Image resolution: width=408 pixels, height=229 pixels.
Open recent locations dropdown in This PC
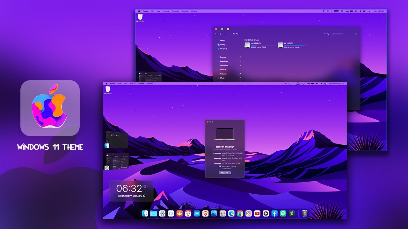click(224, 34)
